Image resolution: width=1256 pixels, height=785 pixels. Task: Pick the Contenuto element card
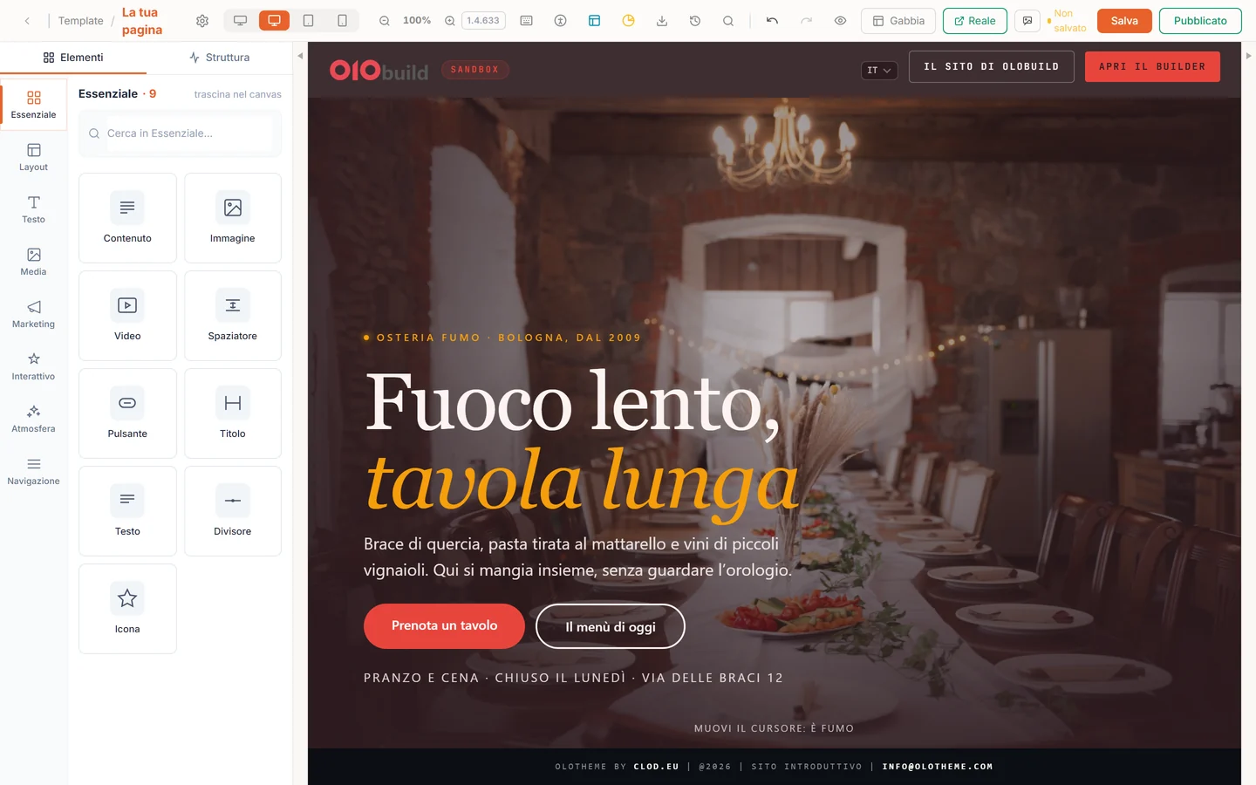pyautogui.click(x=127, y=218)
